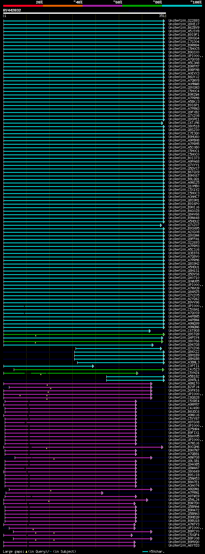Click hit label UniRef100_Q9FFA1
The image size is (205, 554).
click(184, 239)
